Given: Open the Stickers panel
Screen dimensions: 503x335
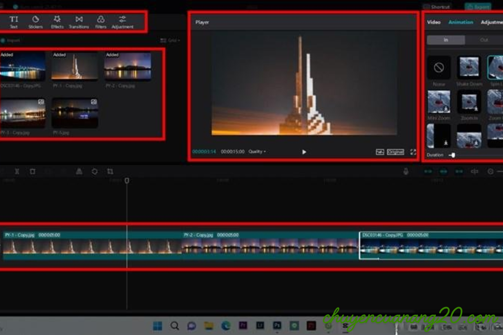Looking at the screenshot, I should (x=36, y=22).
